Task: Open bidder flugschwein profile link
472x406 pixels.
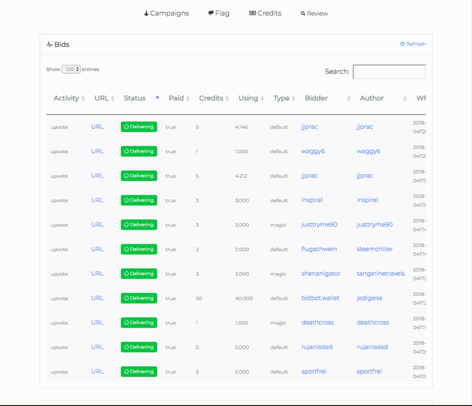Action: tap(319, 249)
